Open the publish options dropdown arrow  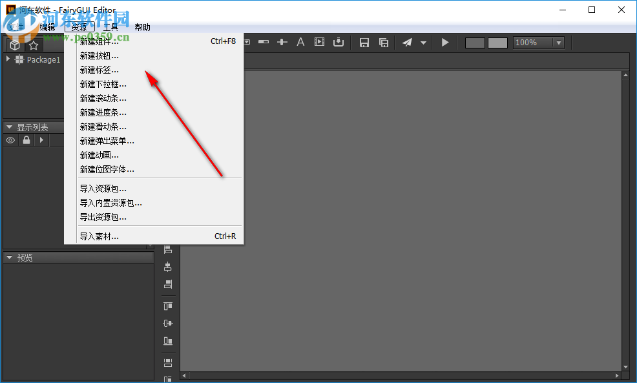(424, 43)
